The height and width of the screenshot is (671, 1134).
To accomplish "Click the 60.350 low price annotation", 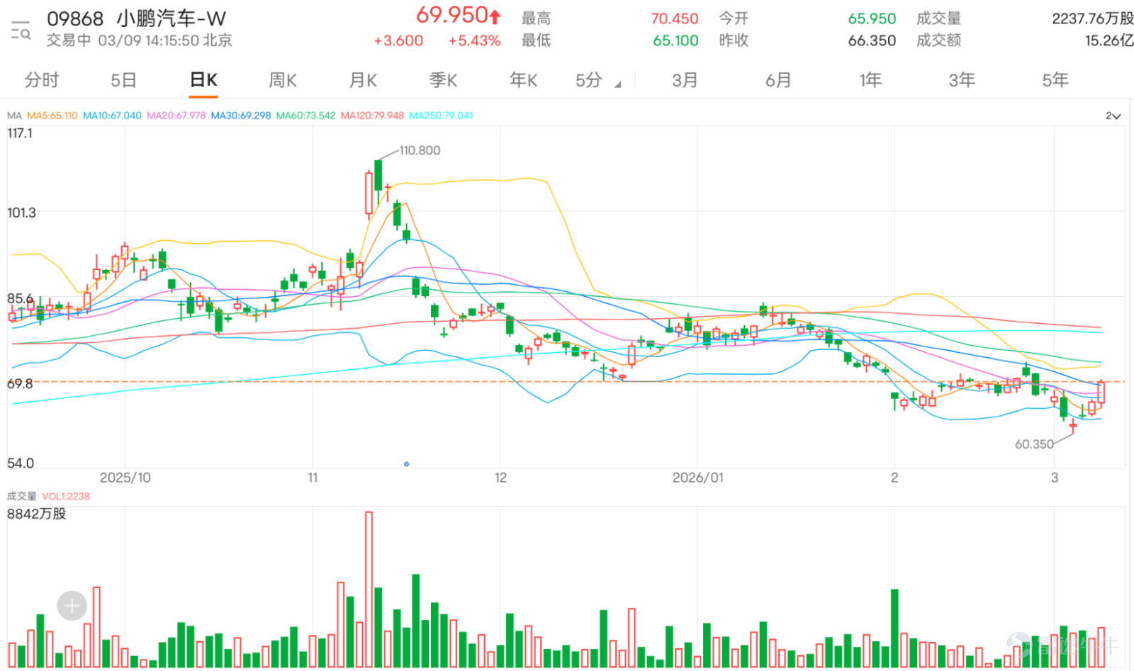I will [1034, 444].
